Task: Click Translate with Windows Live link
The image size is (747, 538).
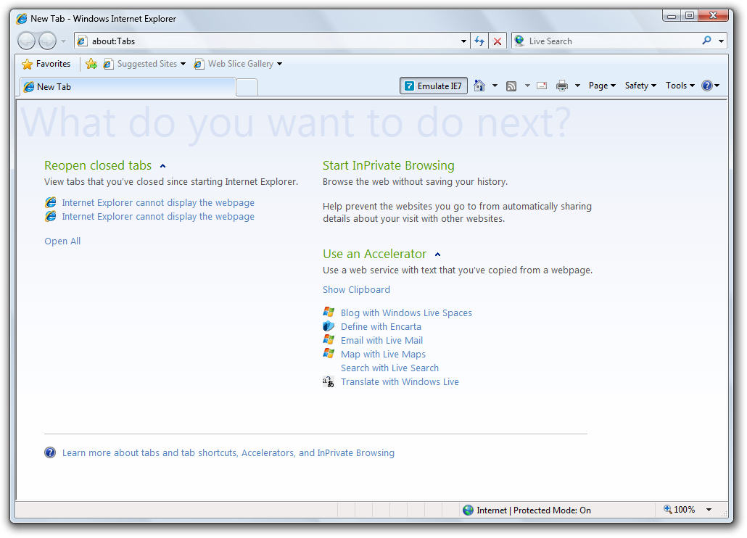Action: tap(400, 382)
